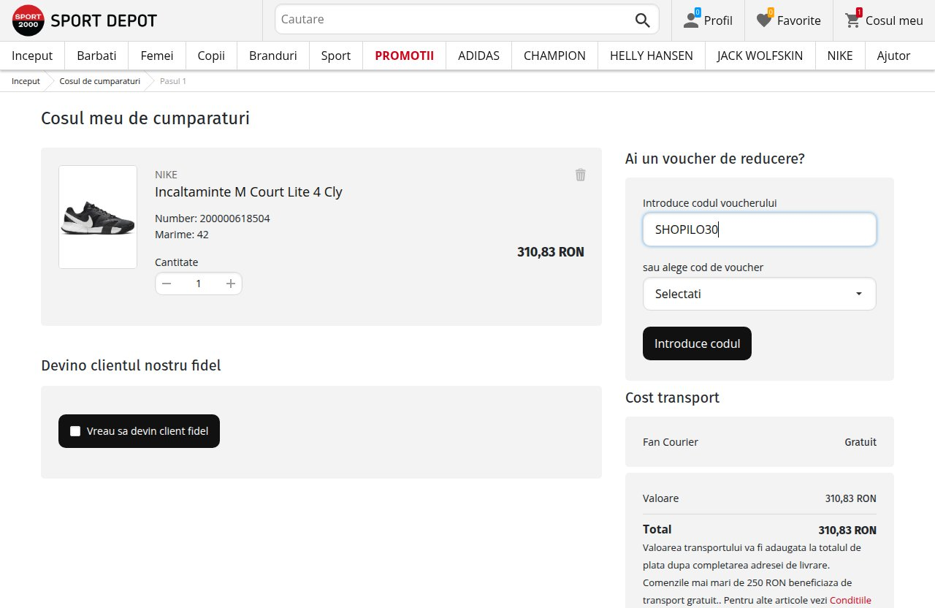Open the ADIDAS brand menu
This screenshot has width=935, height=608.
pos(478,56)
